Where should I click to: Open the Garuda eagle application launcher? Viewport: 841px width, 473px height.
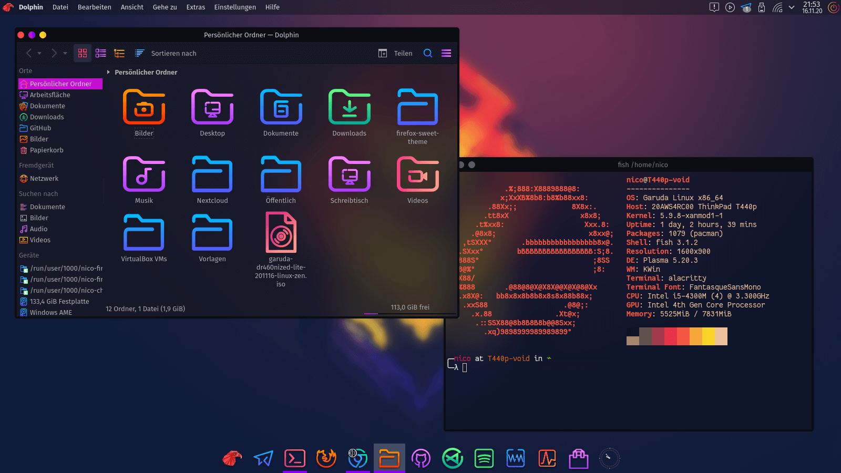click(231, 458)
